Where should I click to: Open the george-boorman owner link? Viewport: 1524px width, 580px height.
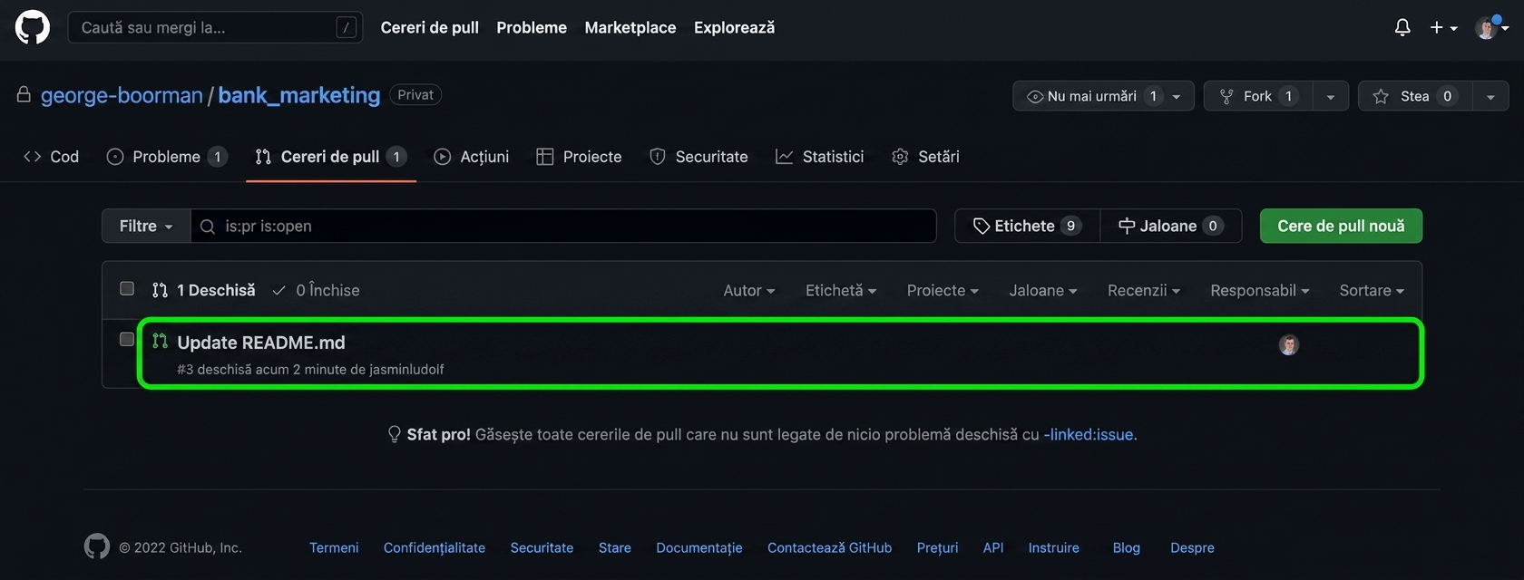coord(122,95)
